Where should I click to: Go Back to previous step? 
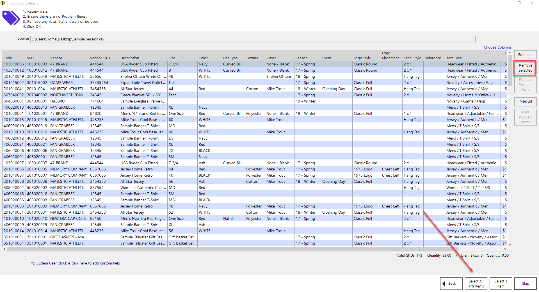tap(451, 284)
